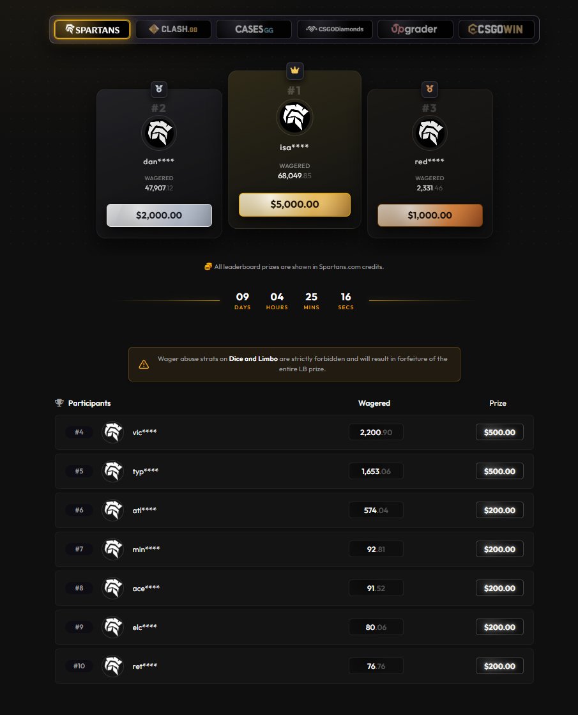Click the 2,200.90 wagered value
Image resolution: width=578 pixels, height=715 pixels.
click(376, 433)
